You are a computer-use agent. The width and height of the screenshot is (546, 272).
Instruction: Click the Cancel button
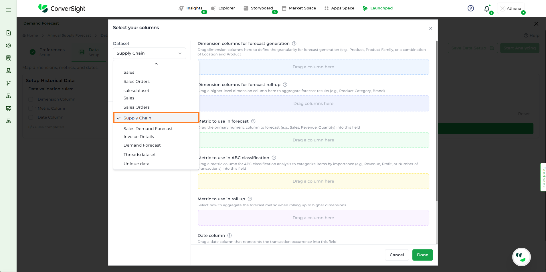point(397,255)
